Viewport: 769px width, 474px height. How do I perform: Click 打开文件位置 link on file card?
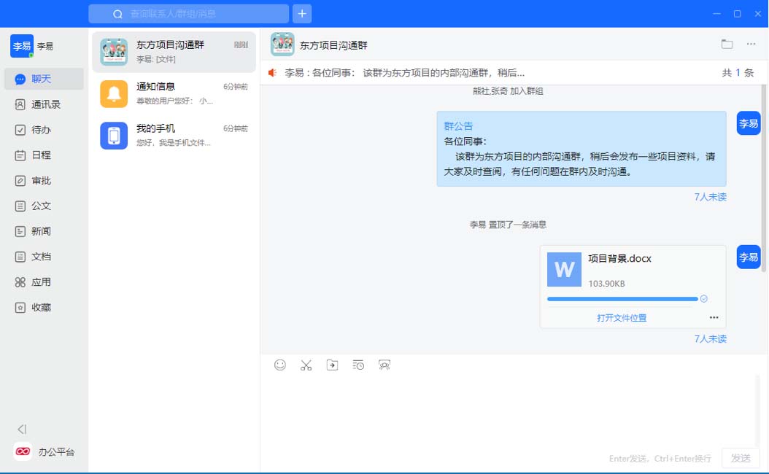pos(622,317)
